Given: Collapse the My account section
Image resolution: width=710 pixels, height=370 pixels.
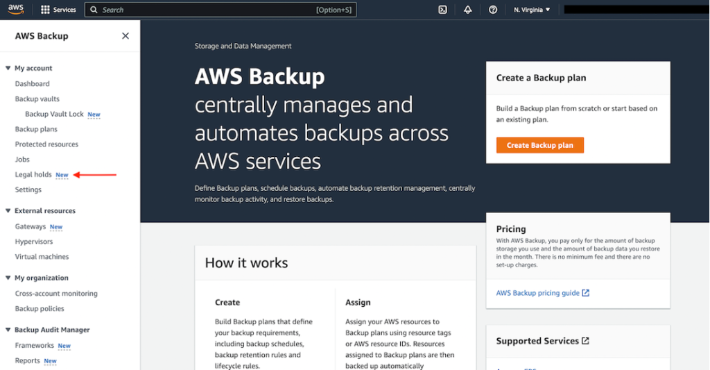Looking at the screenshot, I should click(8, 68).
